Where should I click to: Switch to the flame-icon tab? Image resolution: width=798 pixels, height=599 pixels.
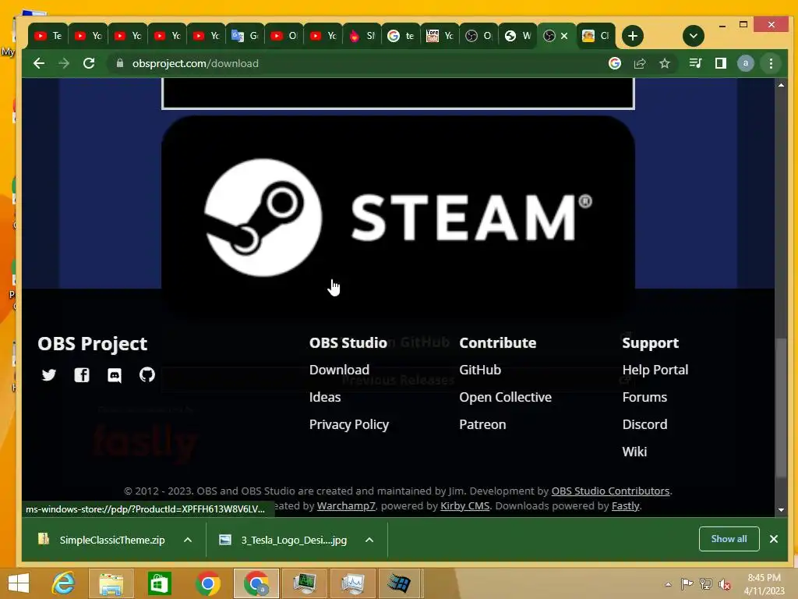(x=362, y=36)
